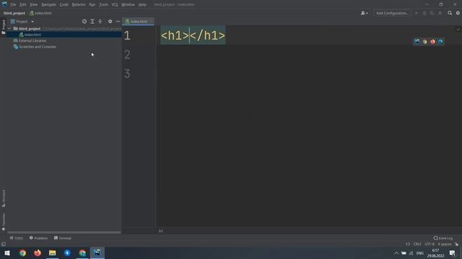
Task: Switch to the index.html editor tab
Action: coord(138,22)
